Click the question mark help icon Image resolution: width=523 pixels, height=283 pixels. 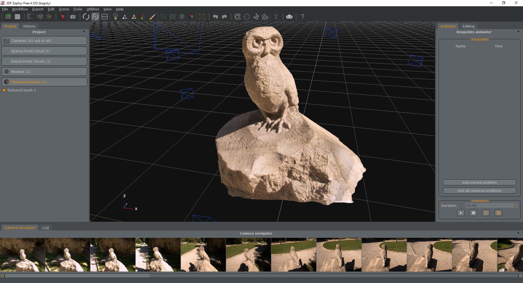point(302,17)
